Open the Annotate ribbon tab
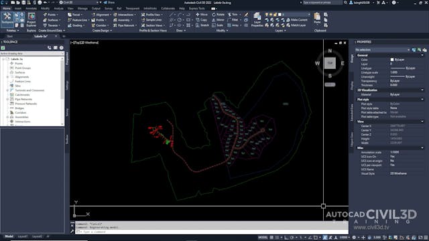Viewport: 429px width, 241px height. [31, 9]
